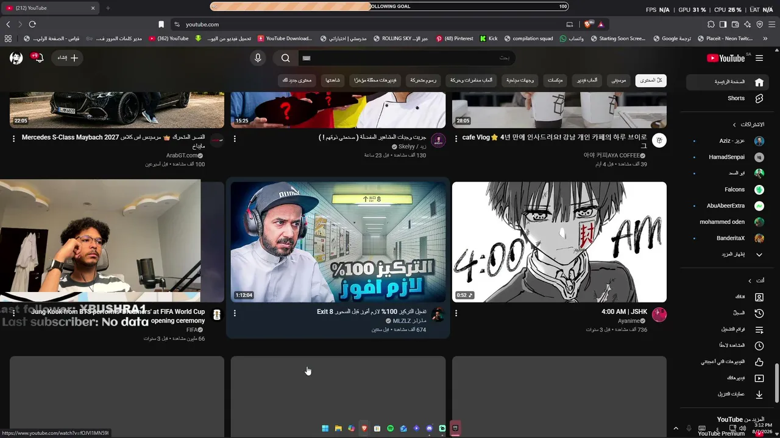Show hidden bookmarks overflow chevron

(765, 38)
